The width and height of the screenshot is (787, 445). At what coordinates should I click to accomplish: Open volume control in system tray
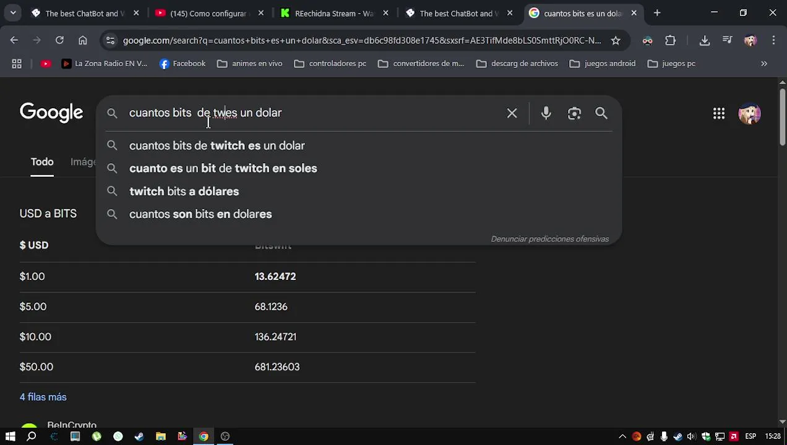point(692,437)
